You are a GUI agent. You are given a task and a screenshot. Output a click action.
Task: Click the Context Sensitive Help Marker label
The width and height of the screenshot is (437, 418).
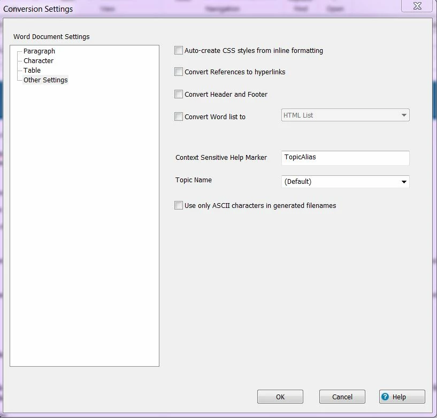(221, 158)
